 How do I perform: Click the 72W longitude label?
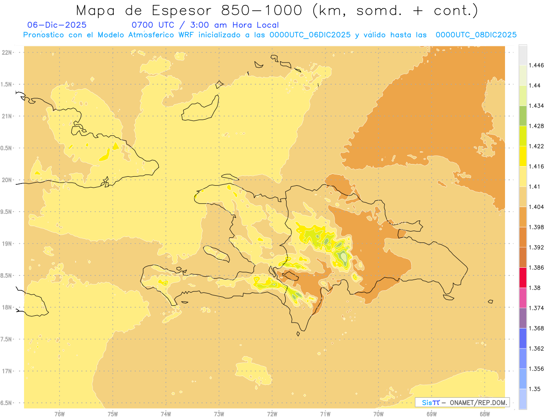[x=272, y=414]
